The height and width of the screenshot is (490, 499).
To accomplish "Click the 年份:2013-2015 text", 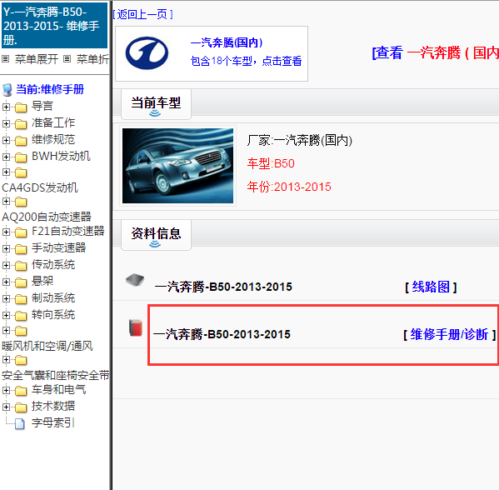I will [x=289, y=187].
